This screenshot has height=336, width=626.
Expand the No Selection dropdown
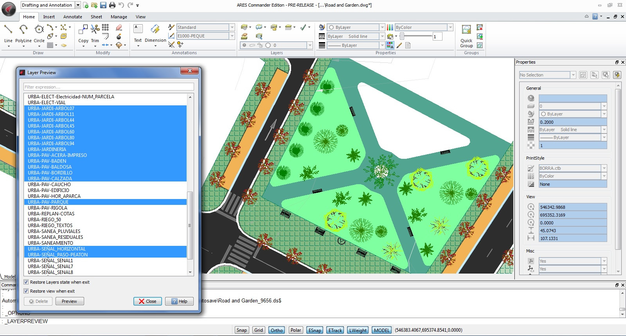(573, 75)
